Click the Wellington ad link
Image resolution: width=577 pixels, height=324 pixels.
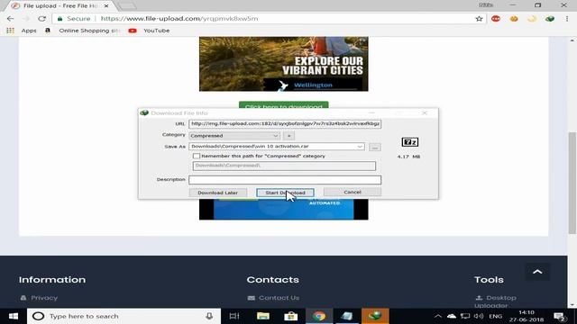(x=313, y=85)
